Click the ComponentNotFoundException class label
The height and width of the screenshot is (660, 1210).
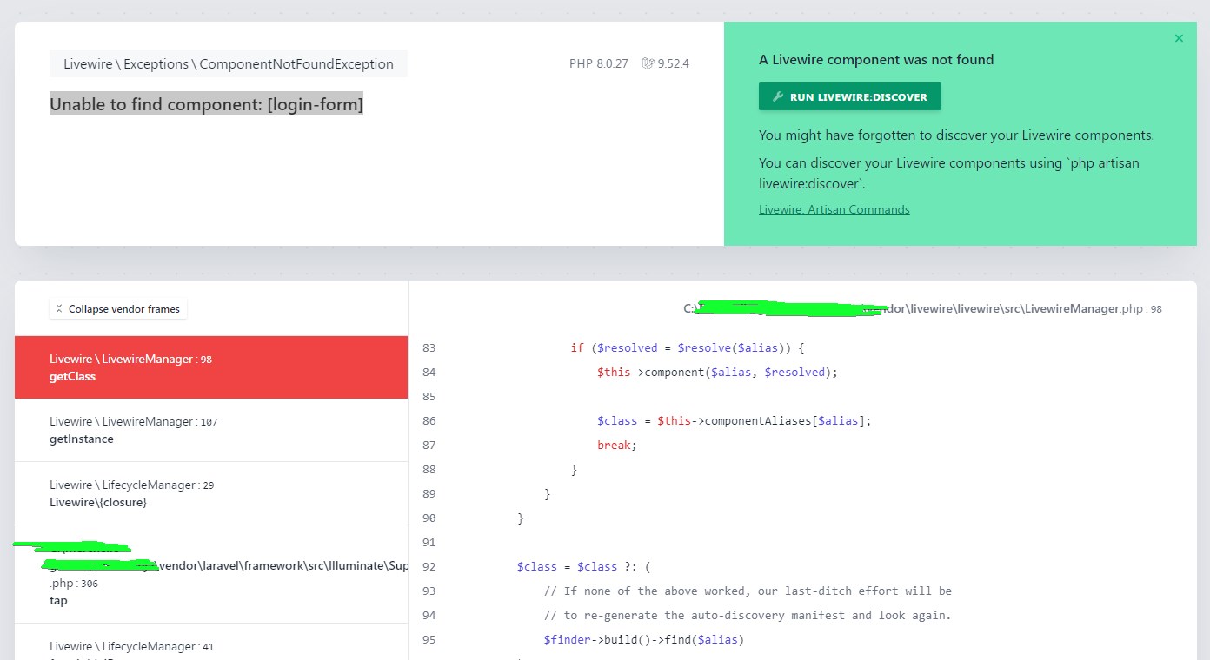tap(229, 63)
